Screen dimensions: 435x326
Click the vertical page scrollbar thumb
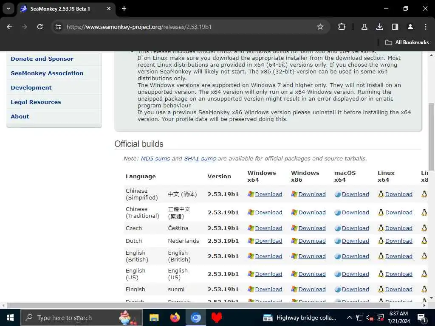click(x=431, y=137)
